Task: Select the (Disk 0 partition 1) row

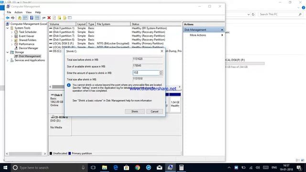Action: (115, 28)
